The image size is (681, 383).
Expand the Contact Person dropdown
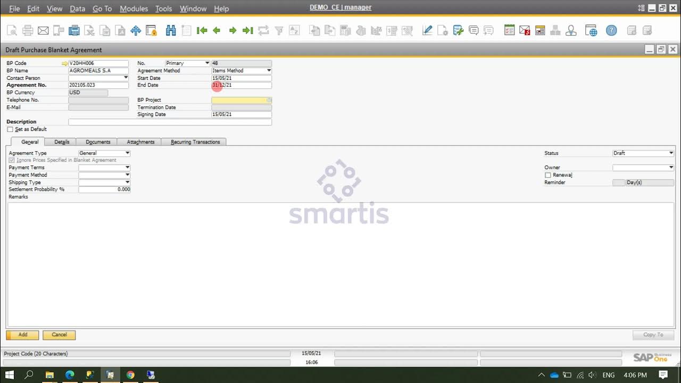pyautogui.click(x=126, y=78)
